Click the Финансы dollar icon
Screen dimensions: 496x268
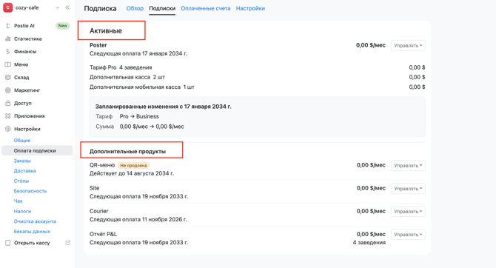[8, 52]
